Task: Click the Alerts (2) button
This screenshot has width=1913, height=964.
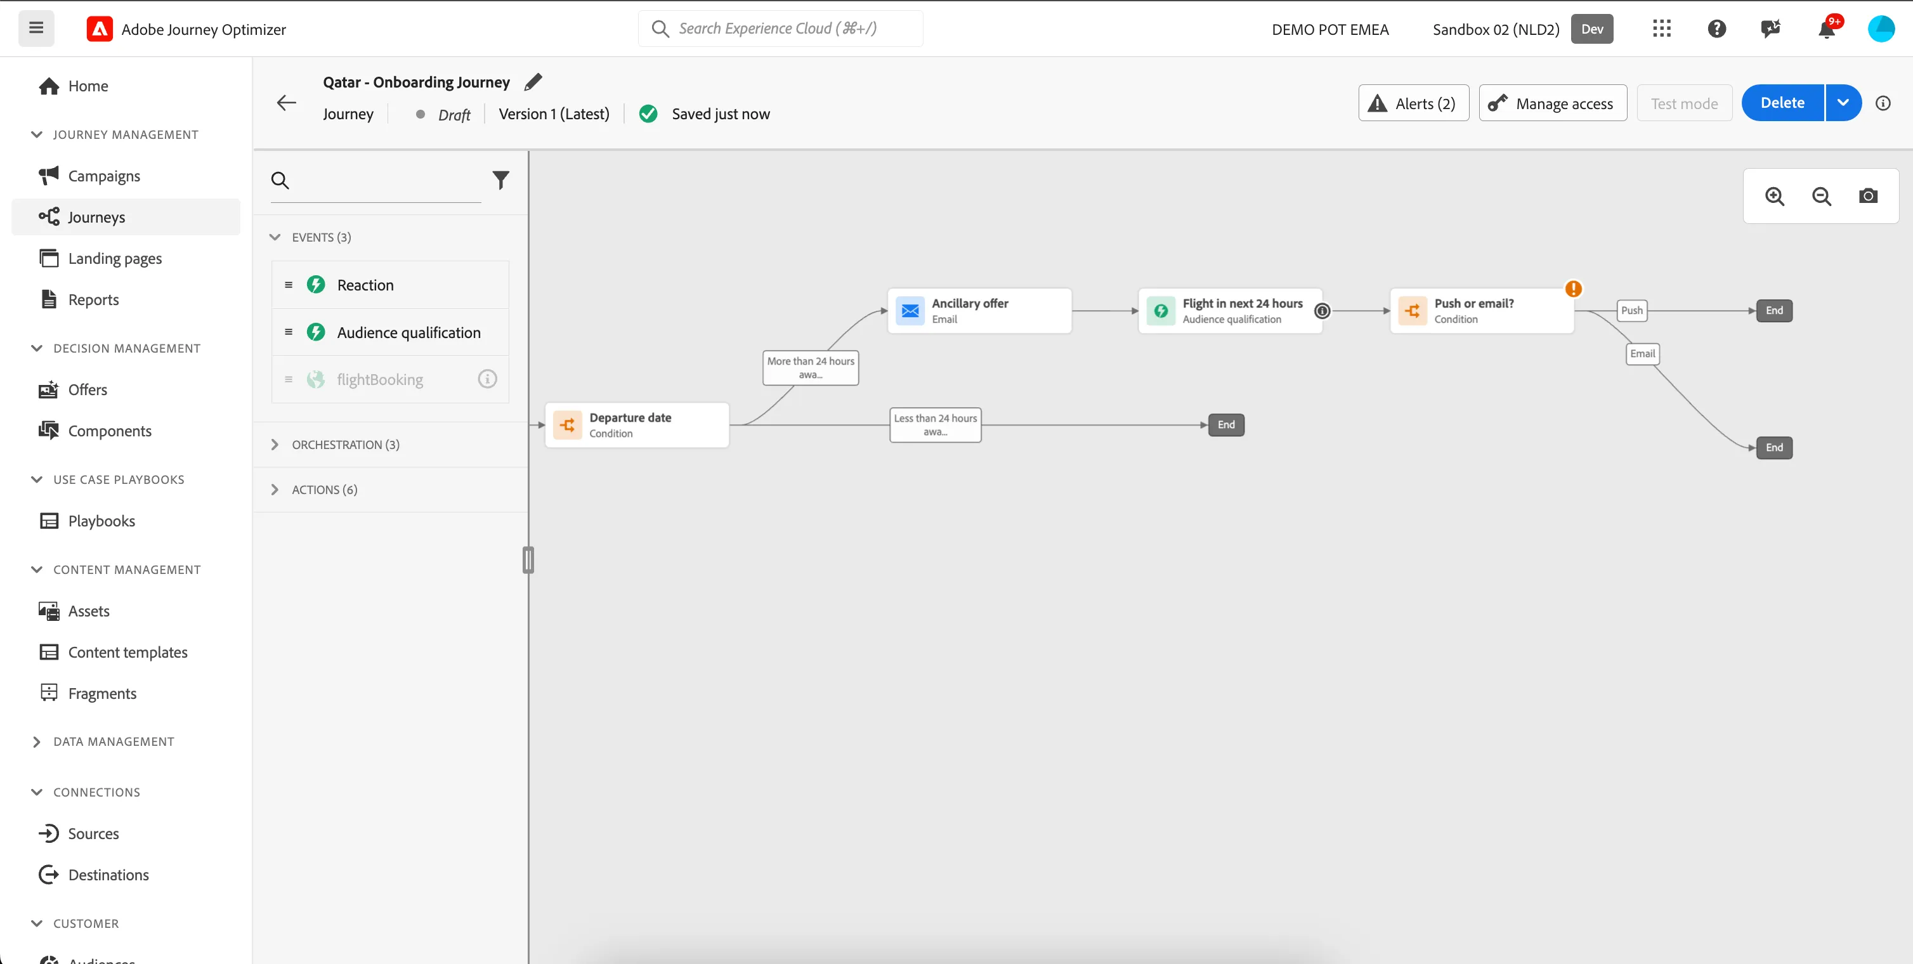Action: pos(1414,103)
